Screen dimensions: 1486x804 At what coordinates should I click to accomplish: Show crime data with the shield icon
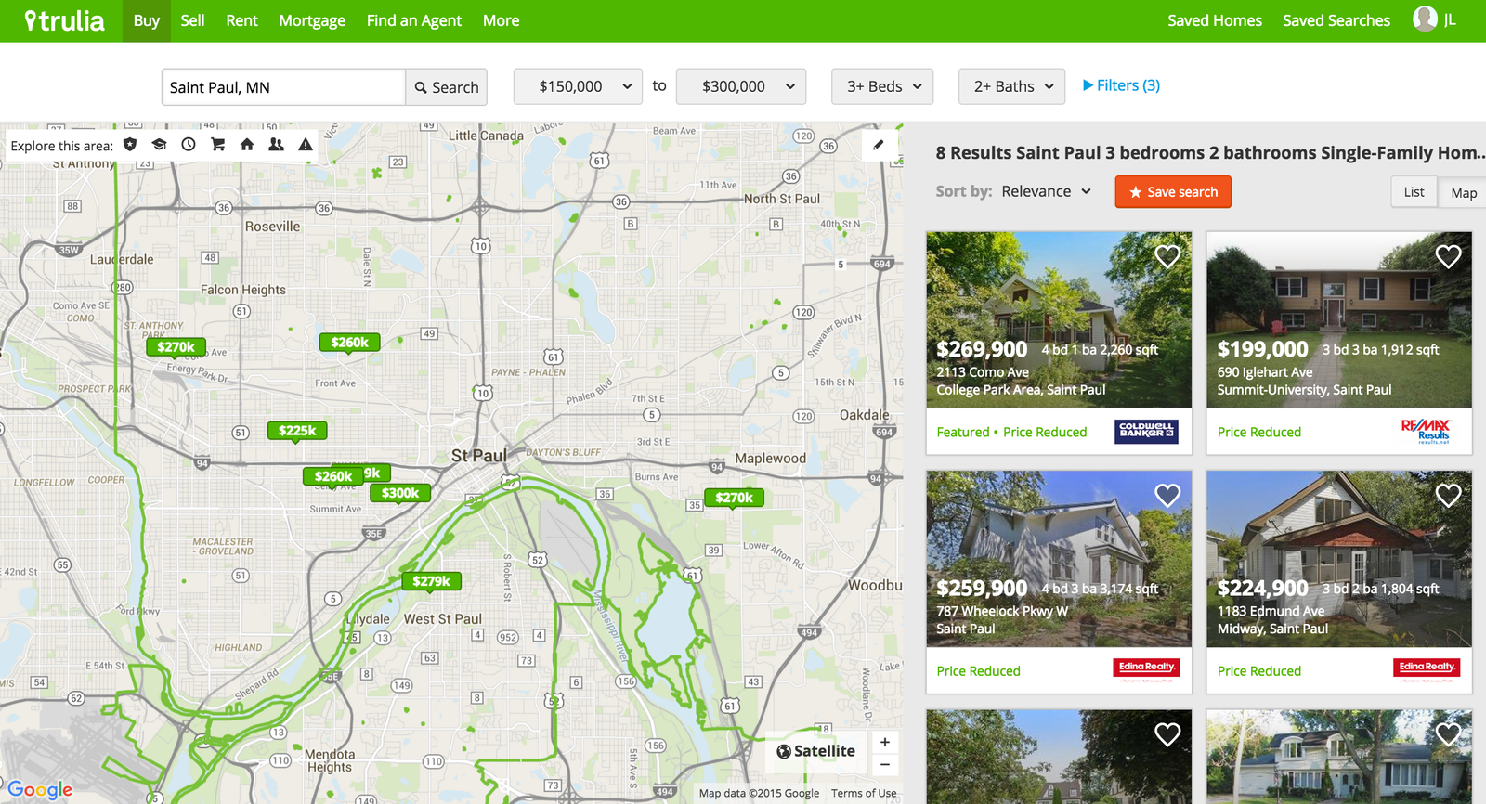tap(130, 145)
